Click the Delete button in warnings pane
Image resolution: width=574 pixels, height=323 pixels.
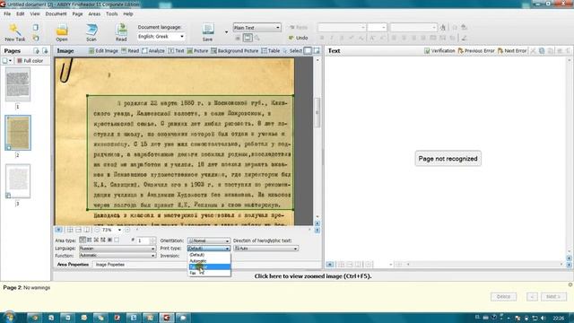[503, 297]
